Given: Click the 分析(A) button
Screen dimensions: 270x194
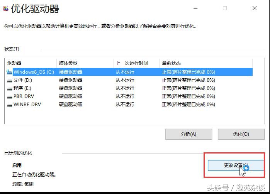Looking at the screenshot, I should pyautogui.click(x=189, y=134).
